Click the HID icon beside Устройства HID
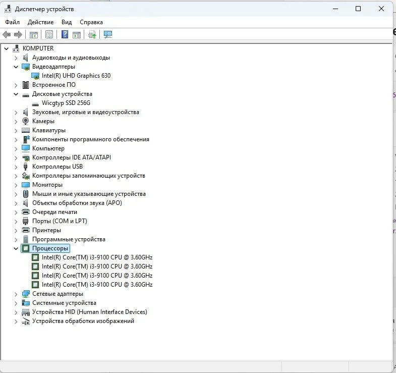The image size is (396, 373). [26, 312]
